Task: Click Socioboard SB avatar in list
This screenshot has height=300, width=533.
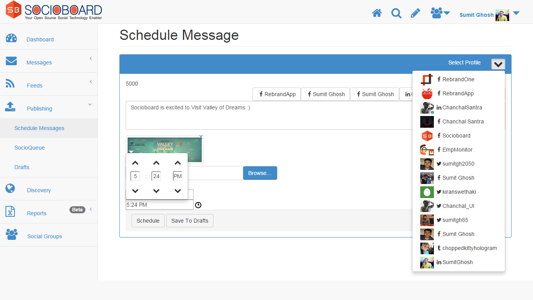Action: pos(427,136)
